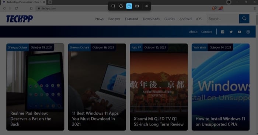
Task: Click author Shreyas Ochani on Windows Apps card
Action: (79, 48)
